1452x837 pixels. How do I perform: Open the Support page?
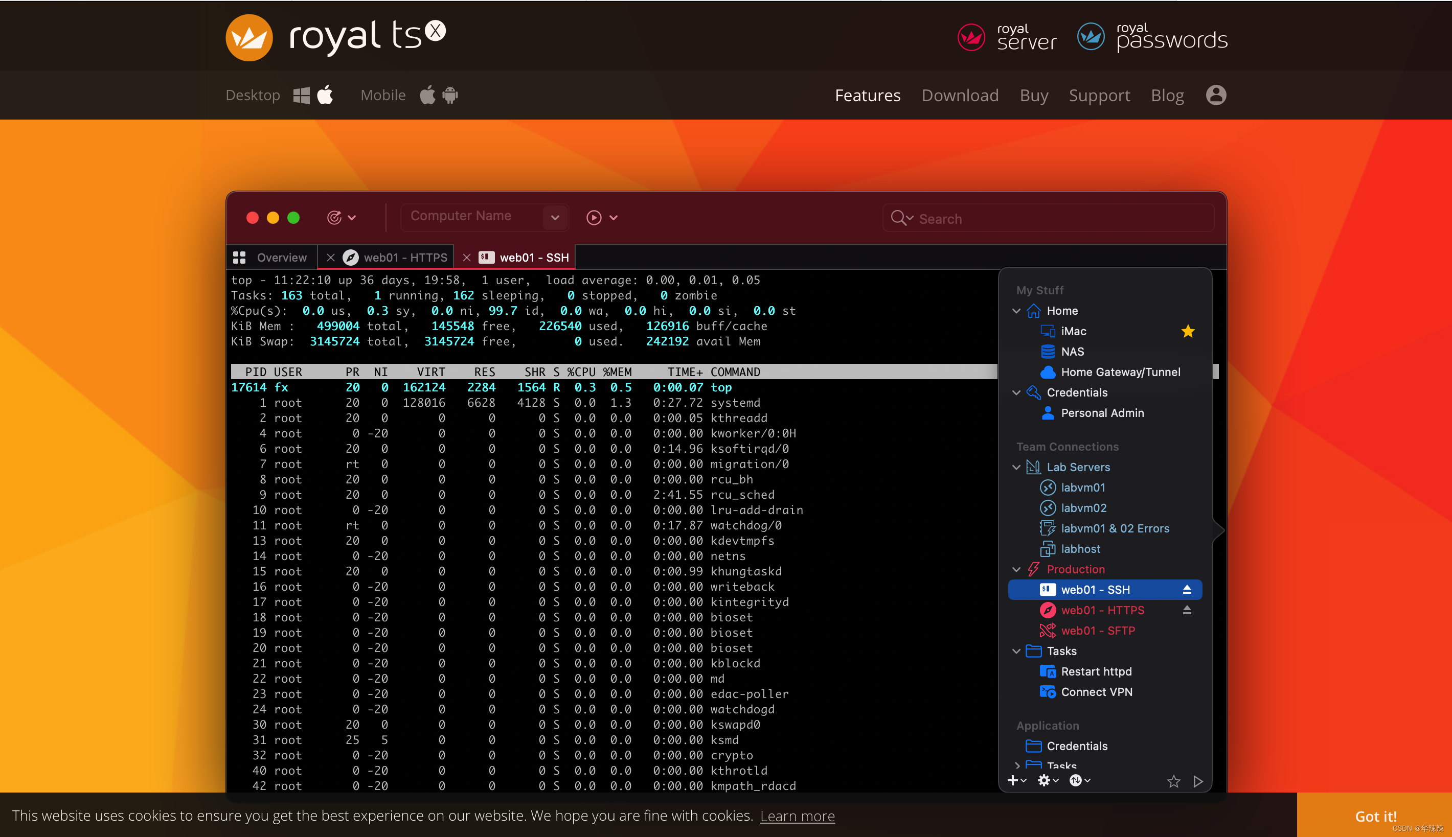click(1100, 96)
